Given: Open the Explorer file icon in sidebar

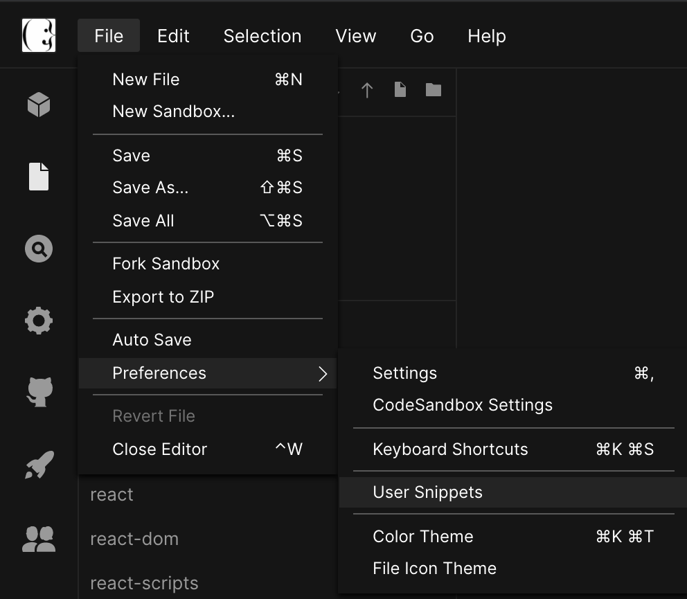Looking at the screenshot, I should tap(39, 177).
